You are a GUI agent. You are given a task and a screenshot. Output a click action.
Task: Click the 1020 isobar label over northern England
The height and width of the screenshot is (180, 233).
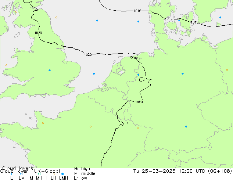coord(38,33)
